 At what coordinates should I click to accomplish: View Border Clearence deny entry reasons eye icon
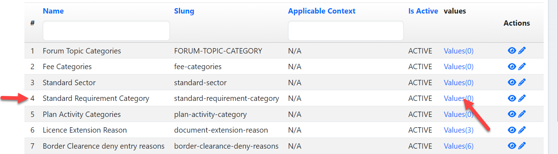pyautogui.click(x=512, y=146)
